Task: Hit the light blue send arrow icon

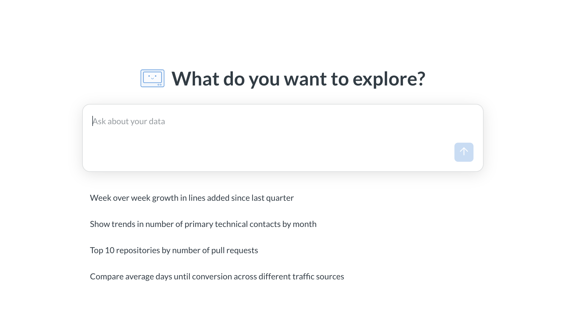Action: click(x=464, y=152)
